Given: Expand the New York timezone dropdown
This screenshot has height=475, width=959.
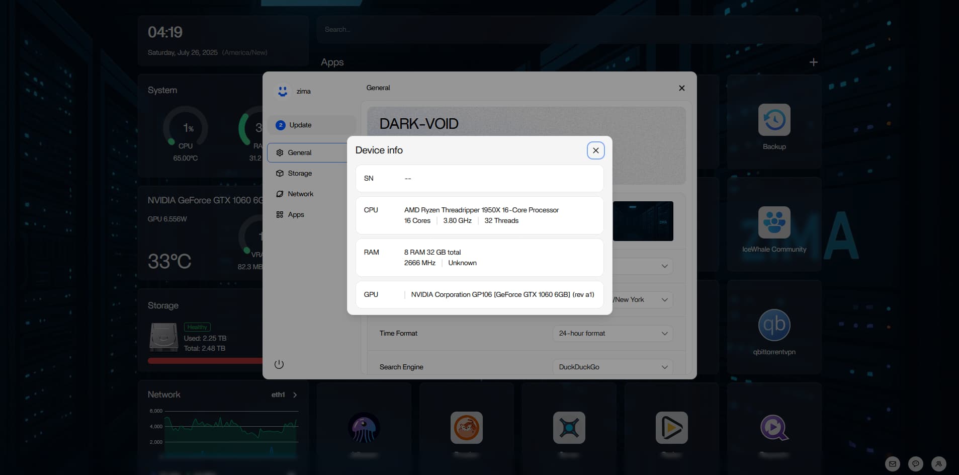Looking at the screenshot, I should 642,299.
